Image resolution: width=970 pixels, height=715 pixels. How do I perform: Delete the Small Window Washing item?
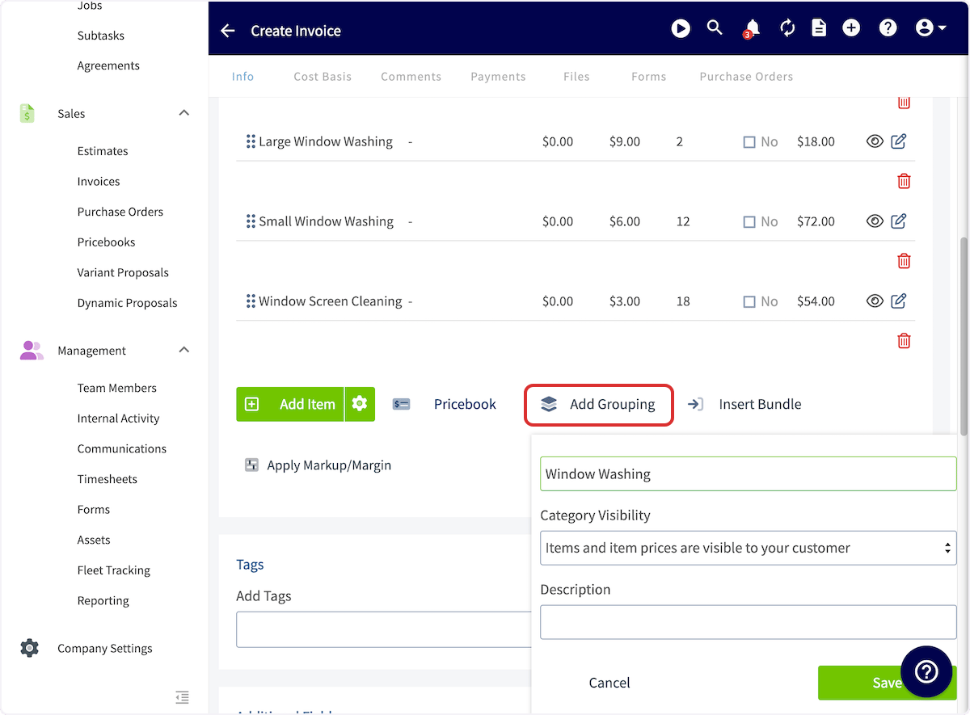click(x=904, y=261)
